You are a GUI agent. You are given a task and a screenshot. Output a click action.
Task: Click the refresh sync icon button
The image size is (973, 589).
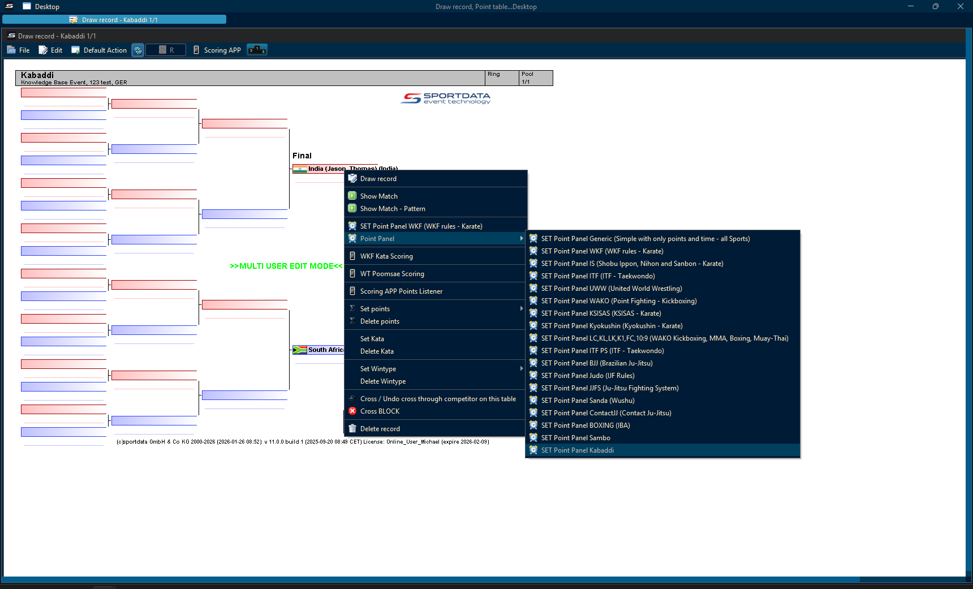tap(137, 50)
